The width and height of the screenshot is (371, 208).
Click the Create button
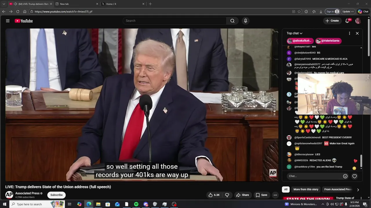pos(332,21)
